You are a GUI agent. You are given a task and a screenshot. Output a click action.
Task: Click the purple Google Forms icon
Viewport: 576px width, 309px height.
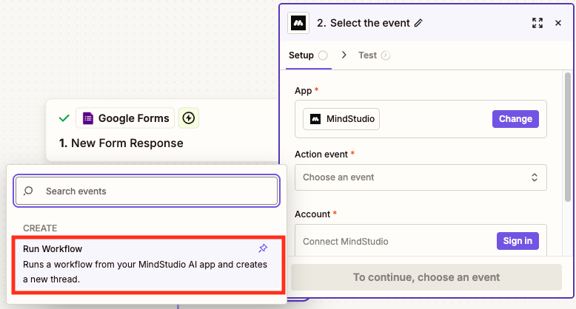click(x=88, y=118)
